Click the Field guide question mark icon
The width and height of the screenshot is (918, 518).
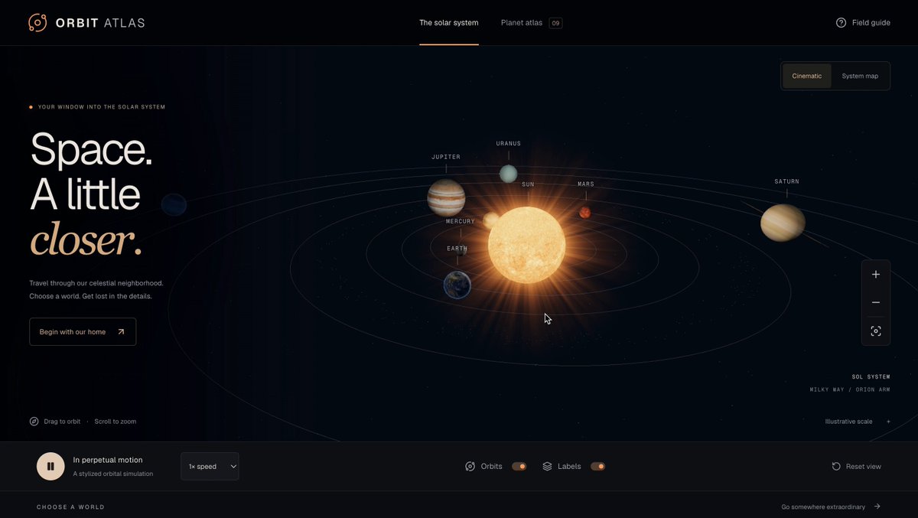point(841,23)
